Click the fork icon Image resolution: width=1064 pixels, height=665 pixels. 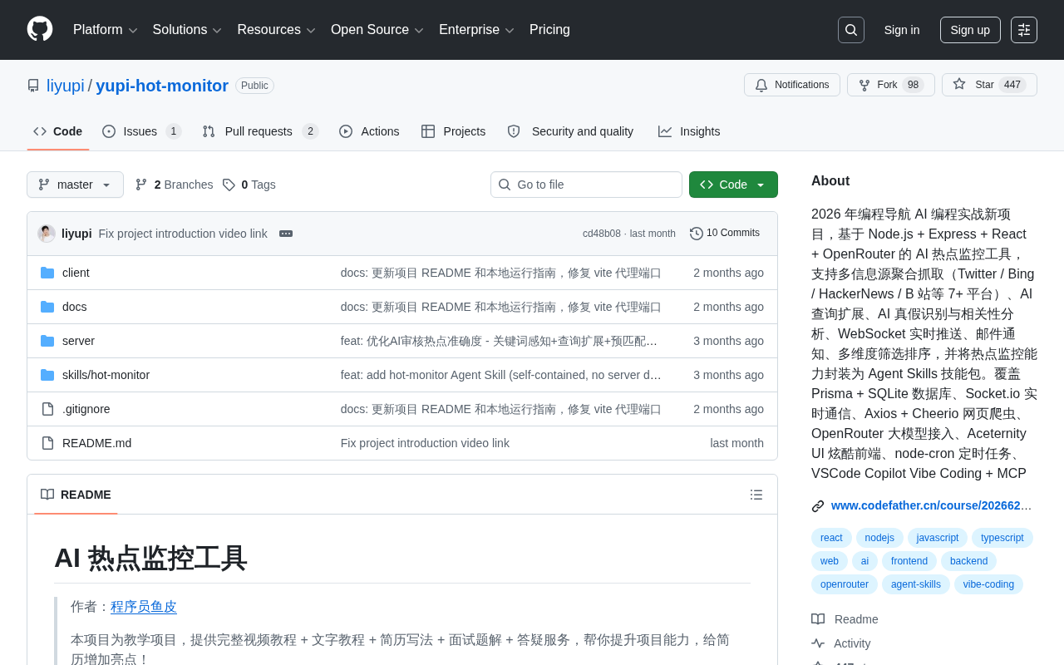pyautogui.click(x=864, y=85)
